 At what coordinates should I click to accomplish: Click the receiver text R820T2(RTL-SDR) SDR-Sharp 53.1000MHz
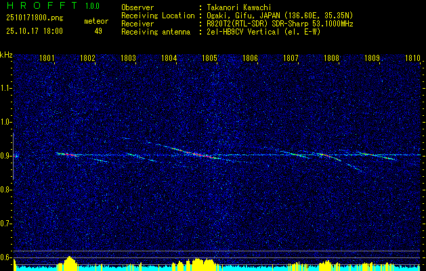[280, 24]
